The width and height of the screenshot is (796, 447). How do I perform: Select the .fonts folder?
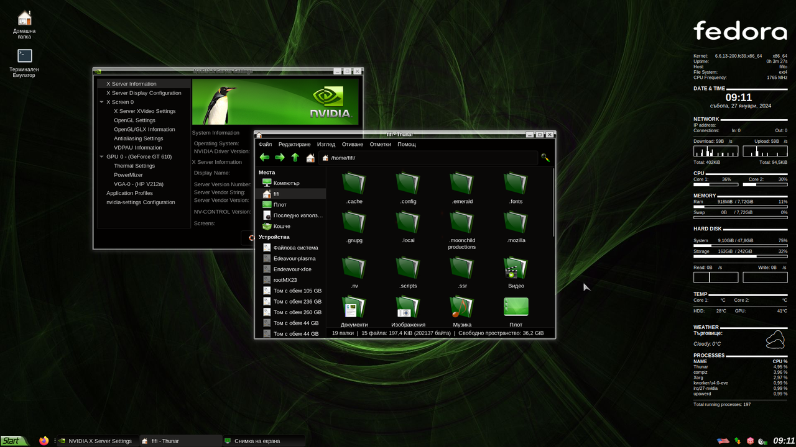pos(516,189)
